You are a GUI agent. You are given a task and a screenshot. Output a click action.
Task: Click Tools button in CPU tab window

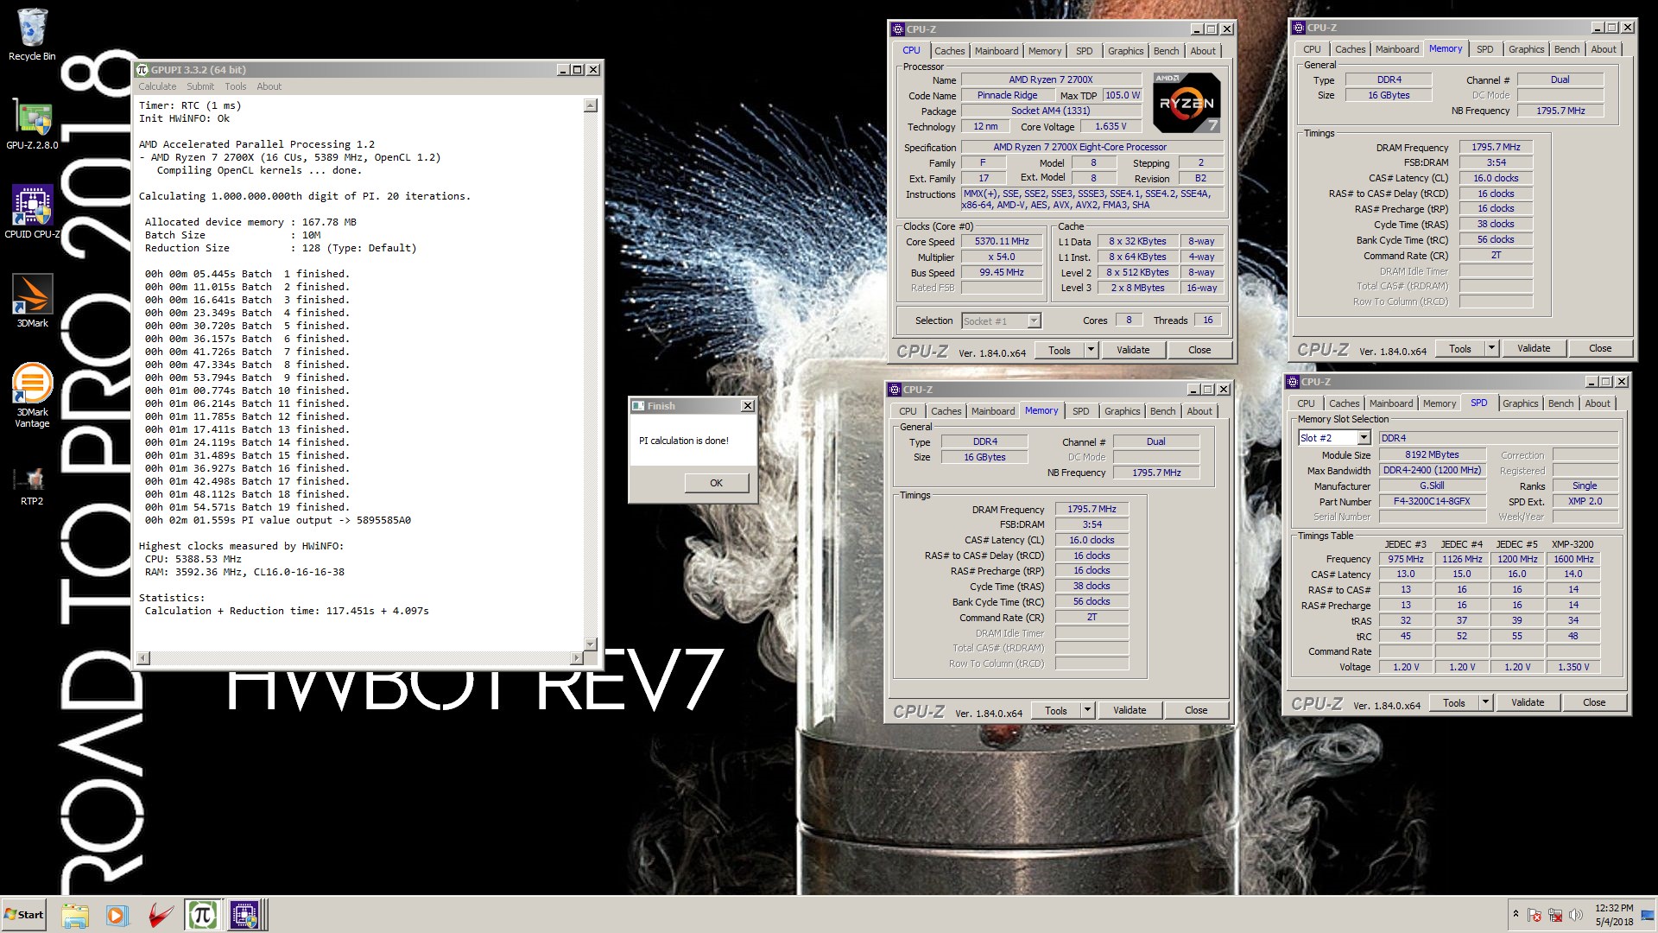1060,350
